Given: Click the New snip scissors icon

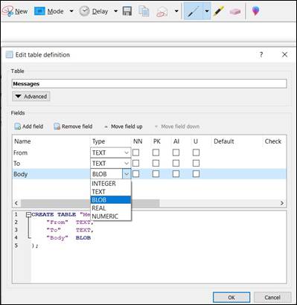Looking at the screenshot, I should pyautogui.click(x=7, y=11).
